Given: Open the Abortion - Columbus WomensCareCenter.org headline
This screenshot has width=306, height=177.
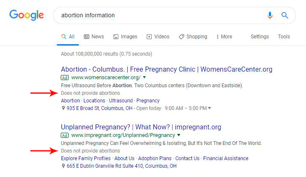Looking at the screenshot, I should point(166,69).
